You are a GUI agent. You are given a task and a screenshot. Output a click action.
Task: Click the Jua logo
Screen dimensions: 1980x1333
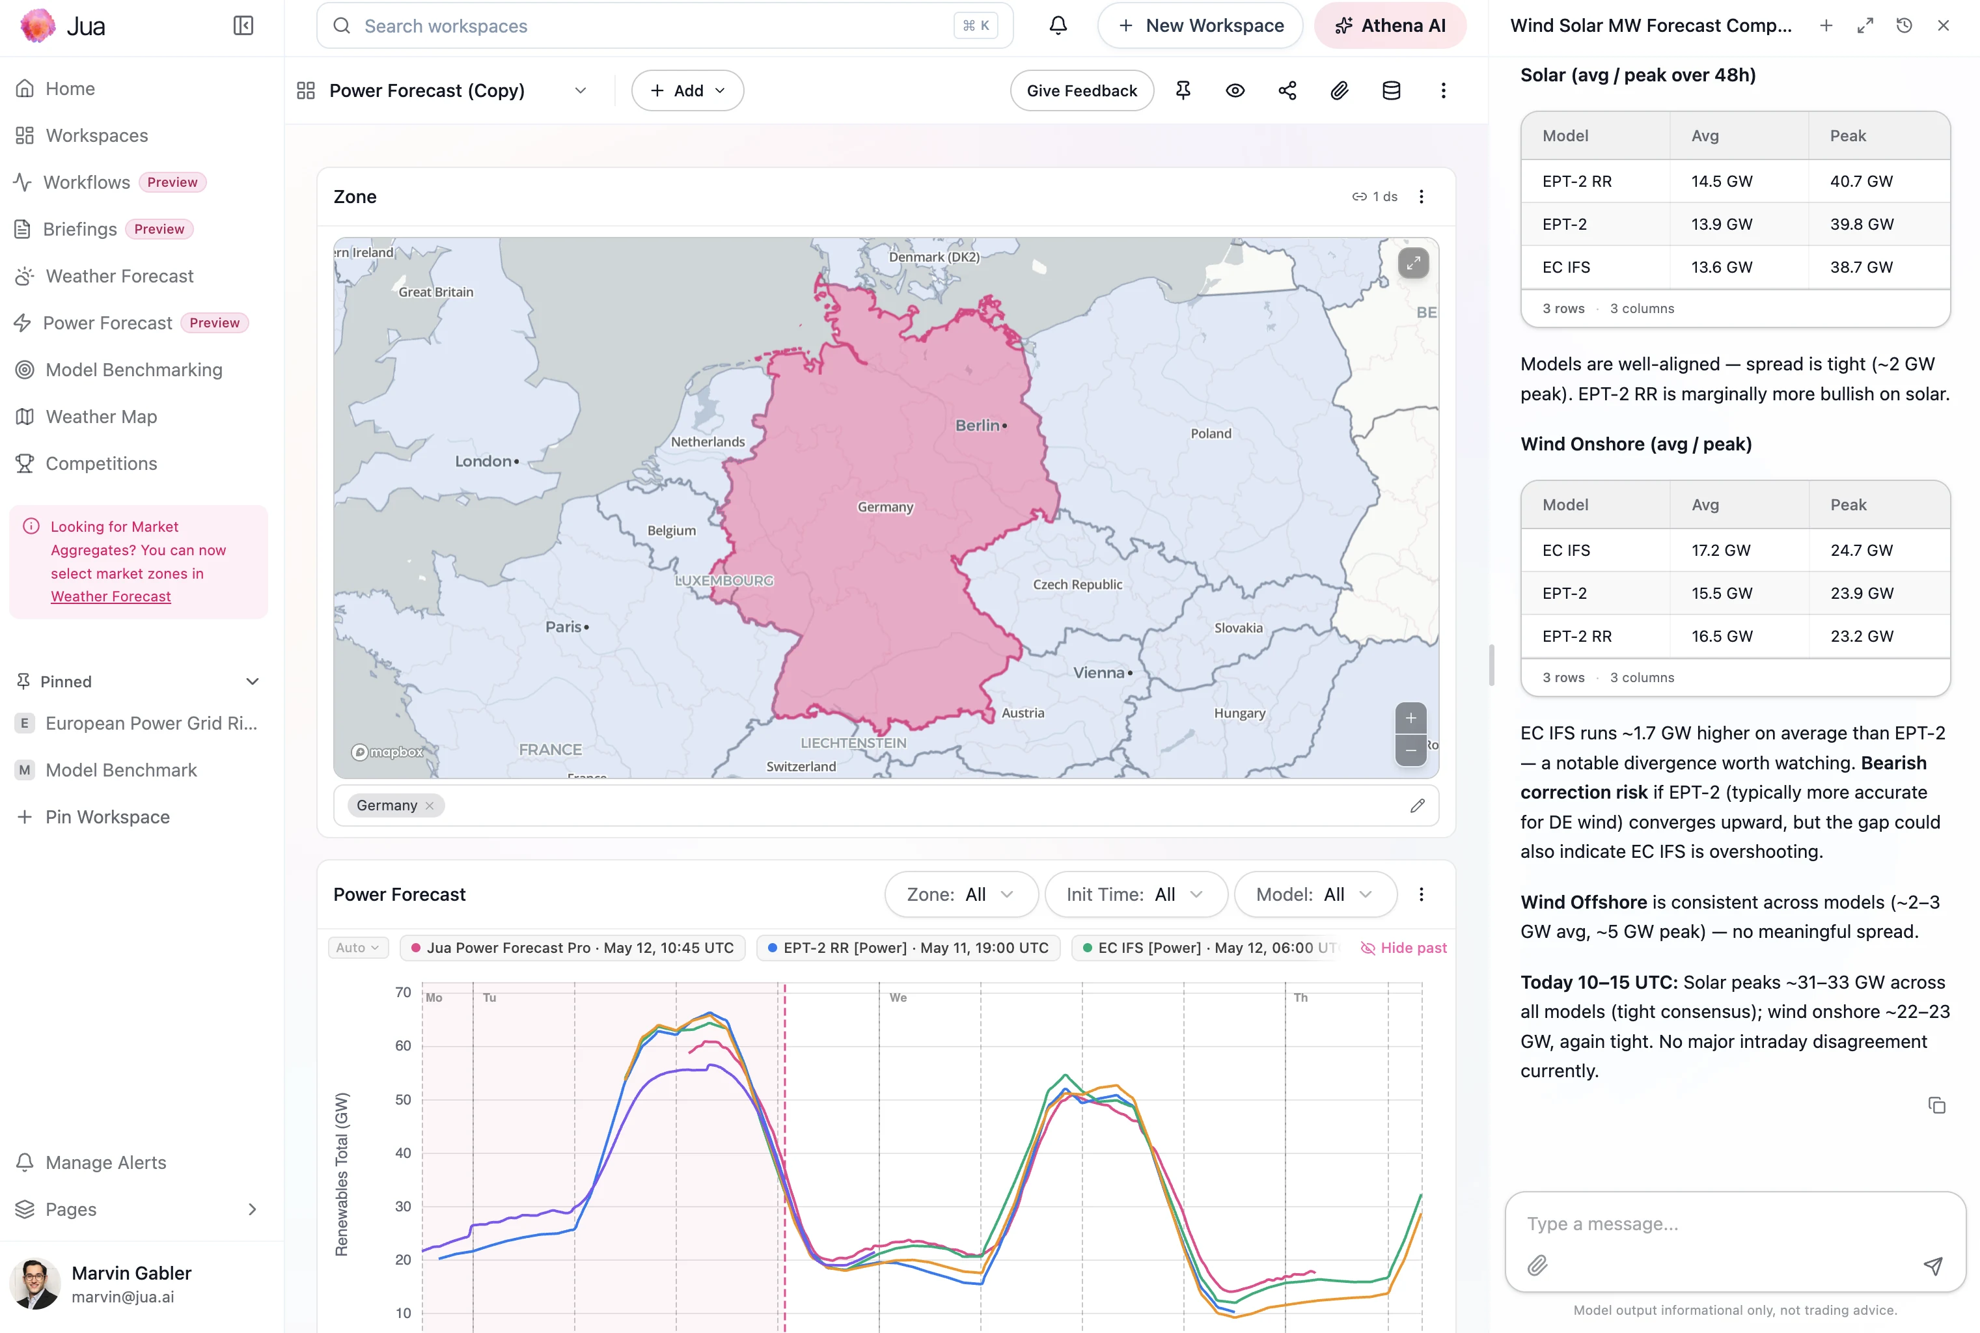pos(63,26)
